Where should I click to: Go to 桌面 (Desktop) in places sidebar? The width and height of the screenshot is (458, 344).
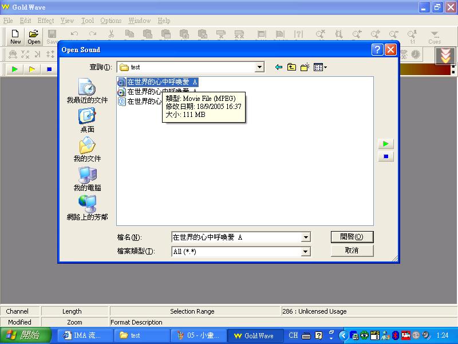click(x=87, y=120)
